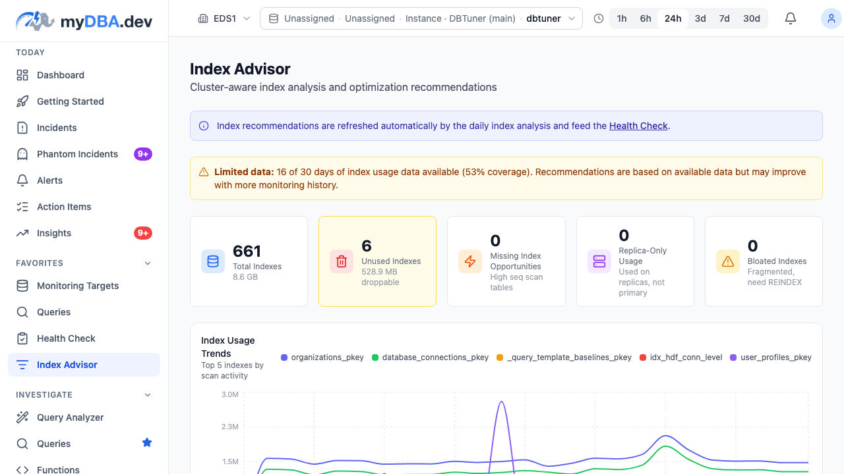Follow the Health Check link in banner

coord(638,126)
